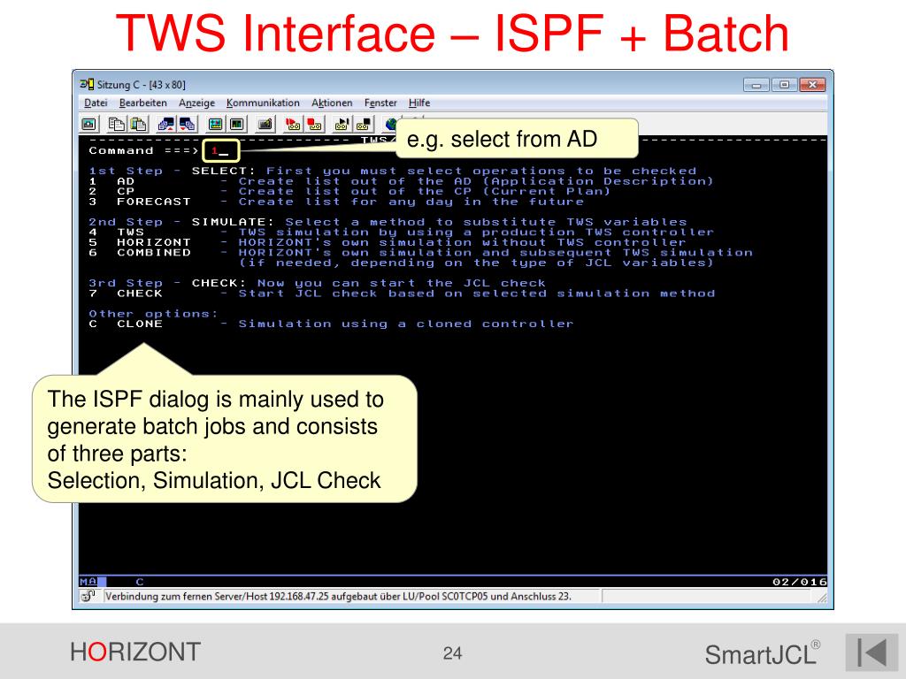Screen dimensions: 906x679
Task: Close the Sitzung C window
Action: pyautogui.click(x=812, y=85)
